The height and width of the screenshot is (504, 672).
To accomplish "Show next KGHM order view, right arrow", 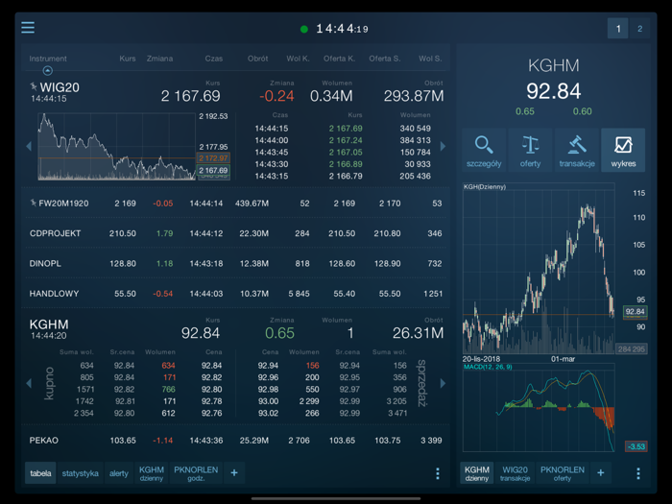I will click(x=443, y=383).
